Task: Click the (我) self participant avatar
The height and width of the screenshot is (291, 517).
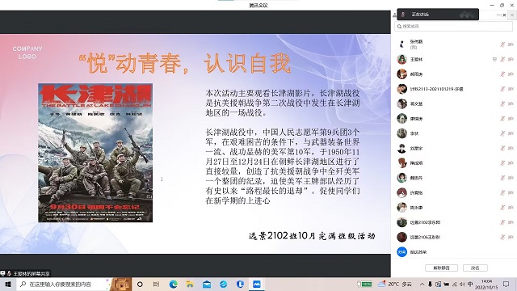Action: click(401, 44)
